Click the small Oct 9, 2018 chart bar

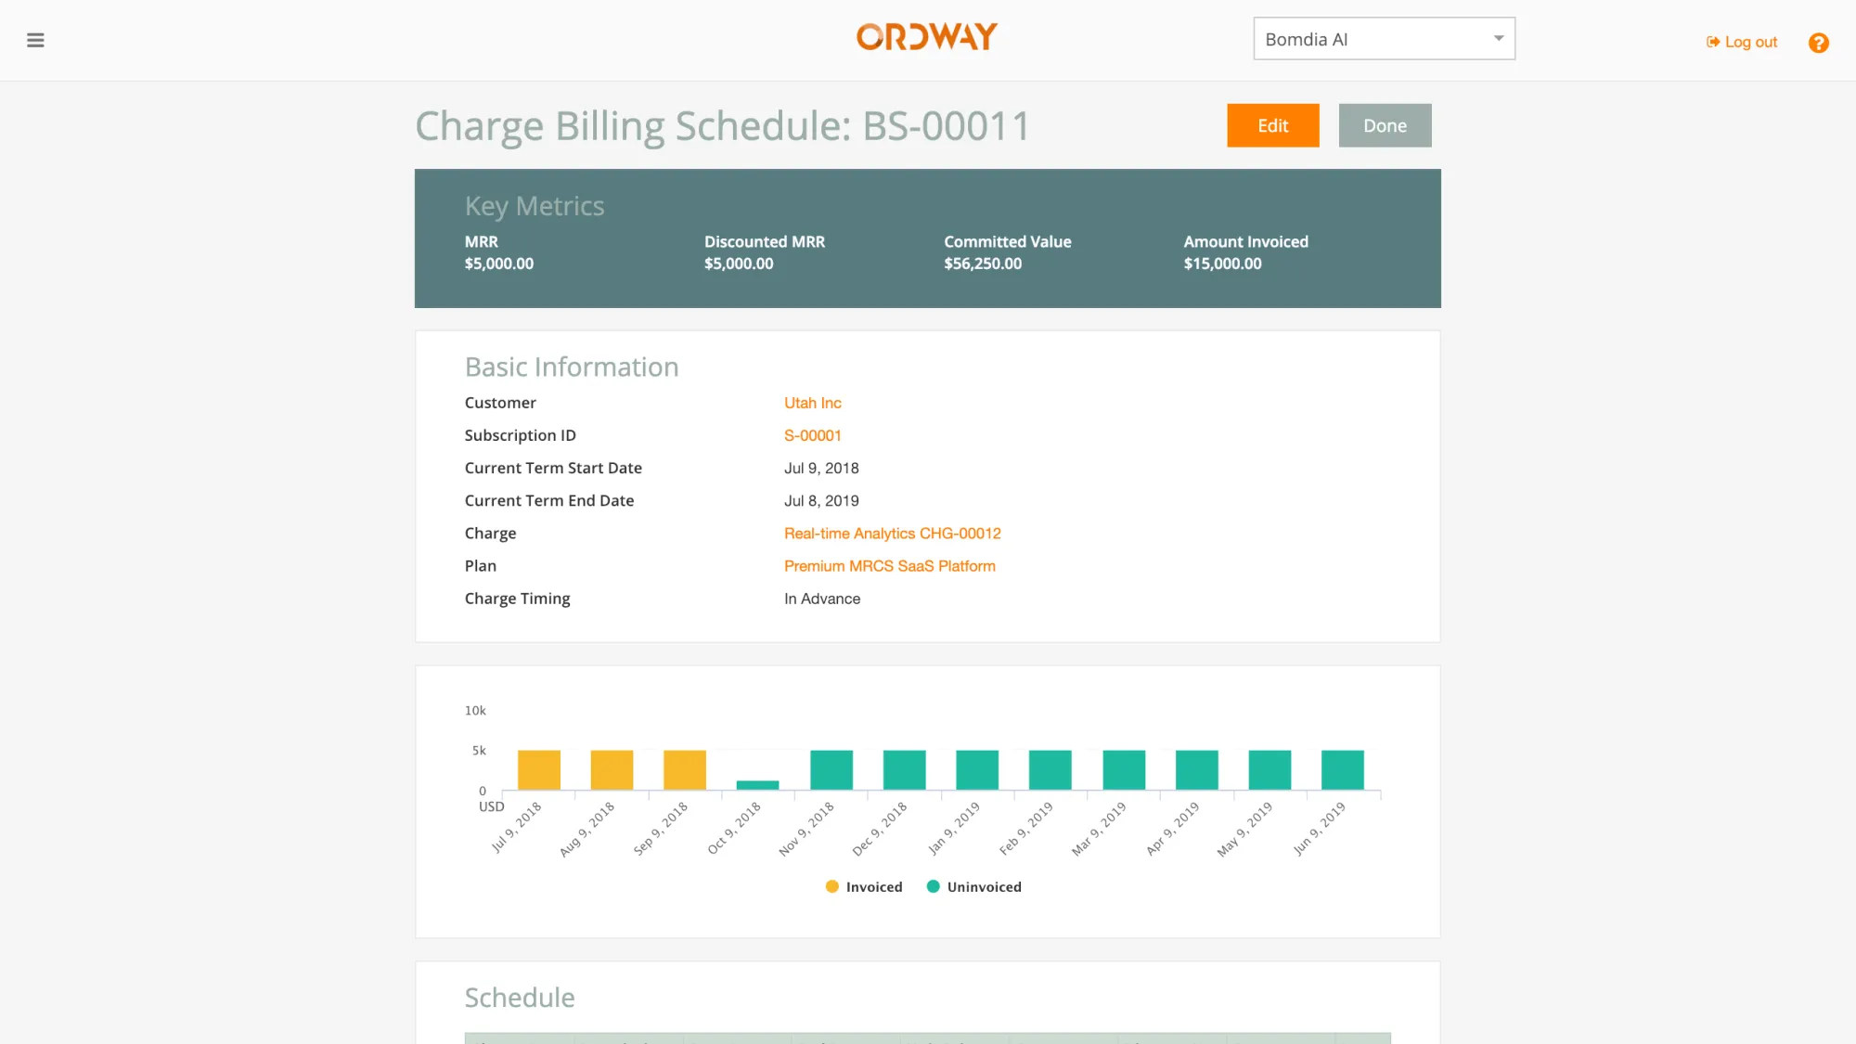(757, 785)
